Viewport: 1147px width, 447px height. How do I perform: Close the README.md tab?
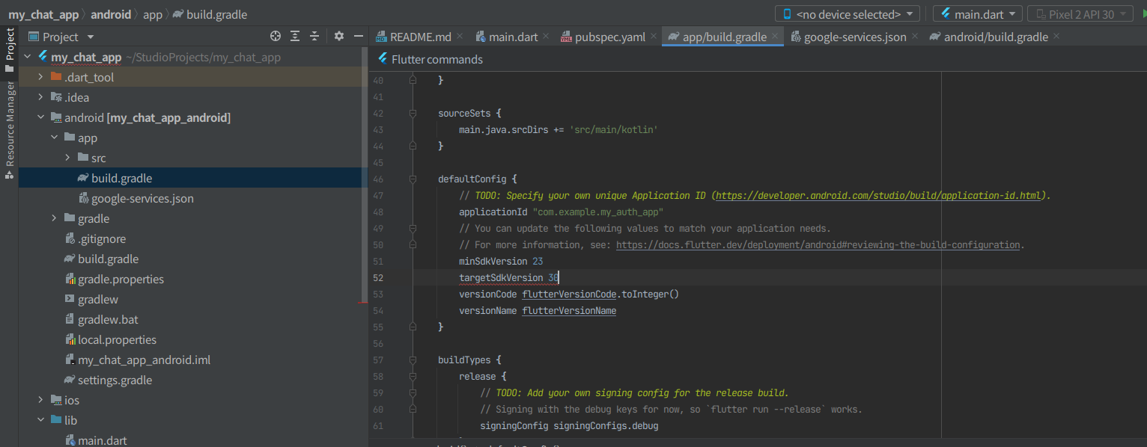[x=460, y=36]
